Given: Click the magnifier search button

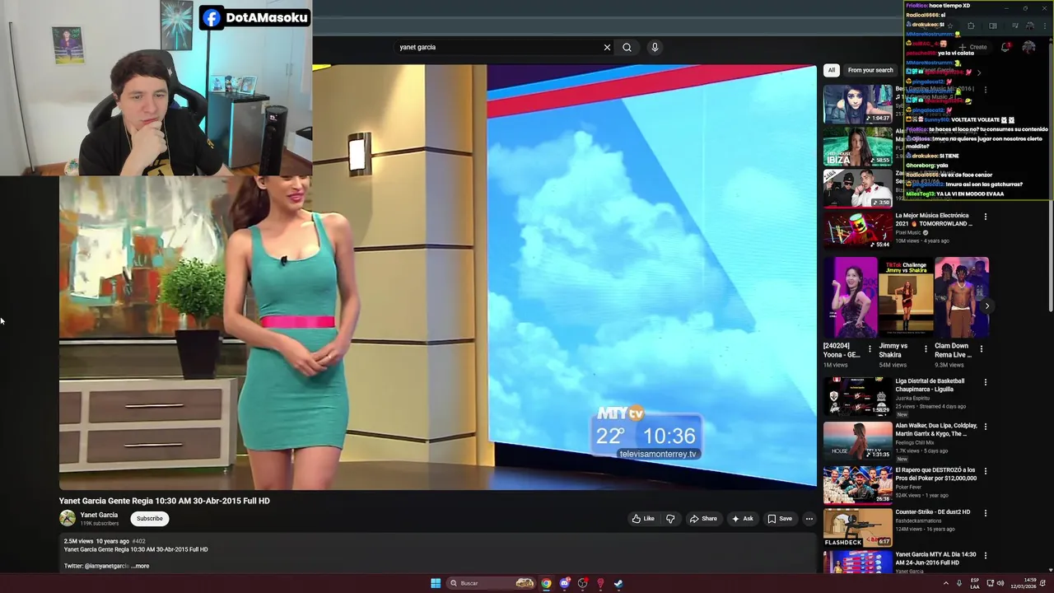Looking at the screenshot, I should [627, 47].
